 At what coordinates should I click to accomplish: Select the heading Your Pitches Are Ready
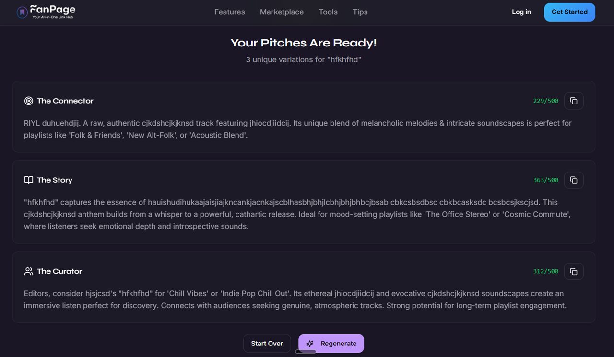[303, 43]
